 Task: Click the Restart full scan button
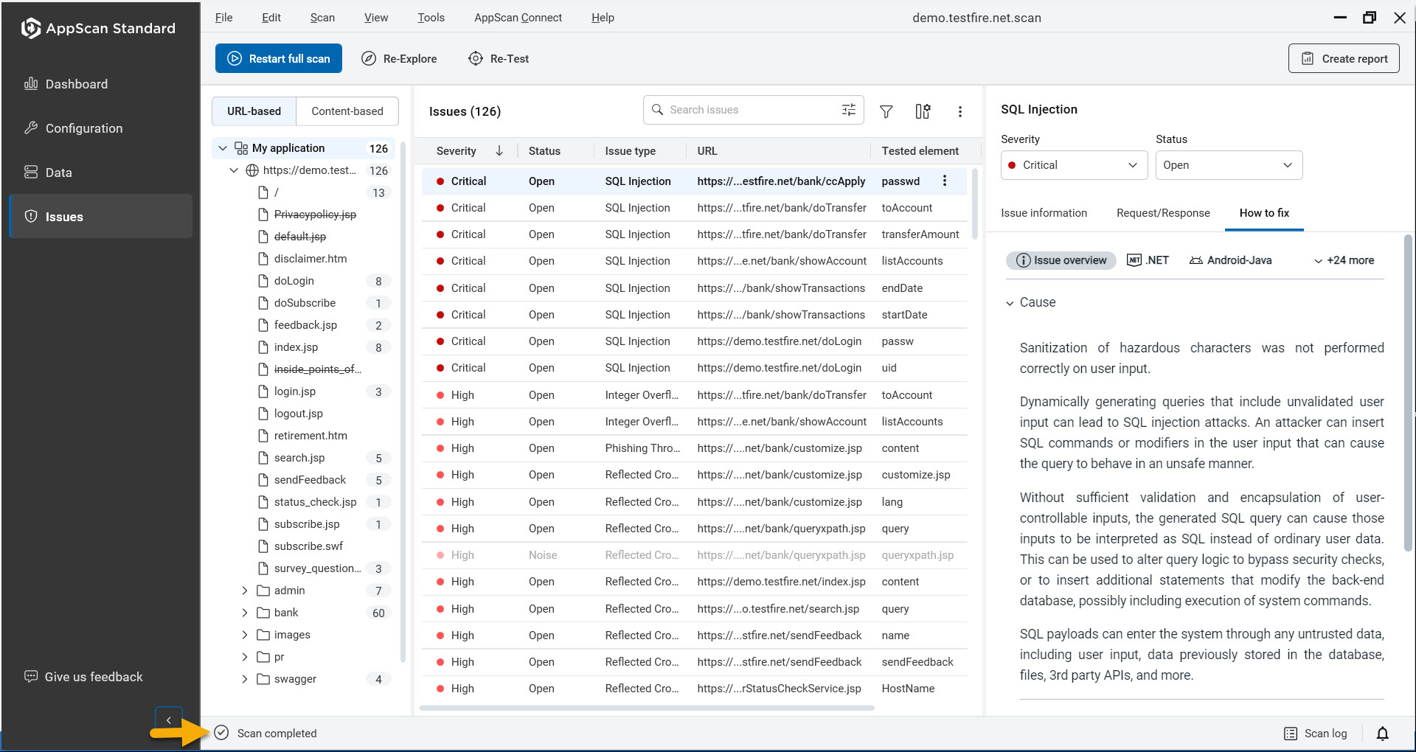click(x=278, y=58)
